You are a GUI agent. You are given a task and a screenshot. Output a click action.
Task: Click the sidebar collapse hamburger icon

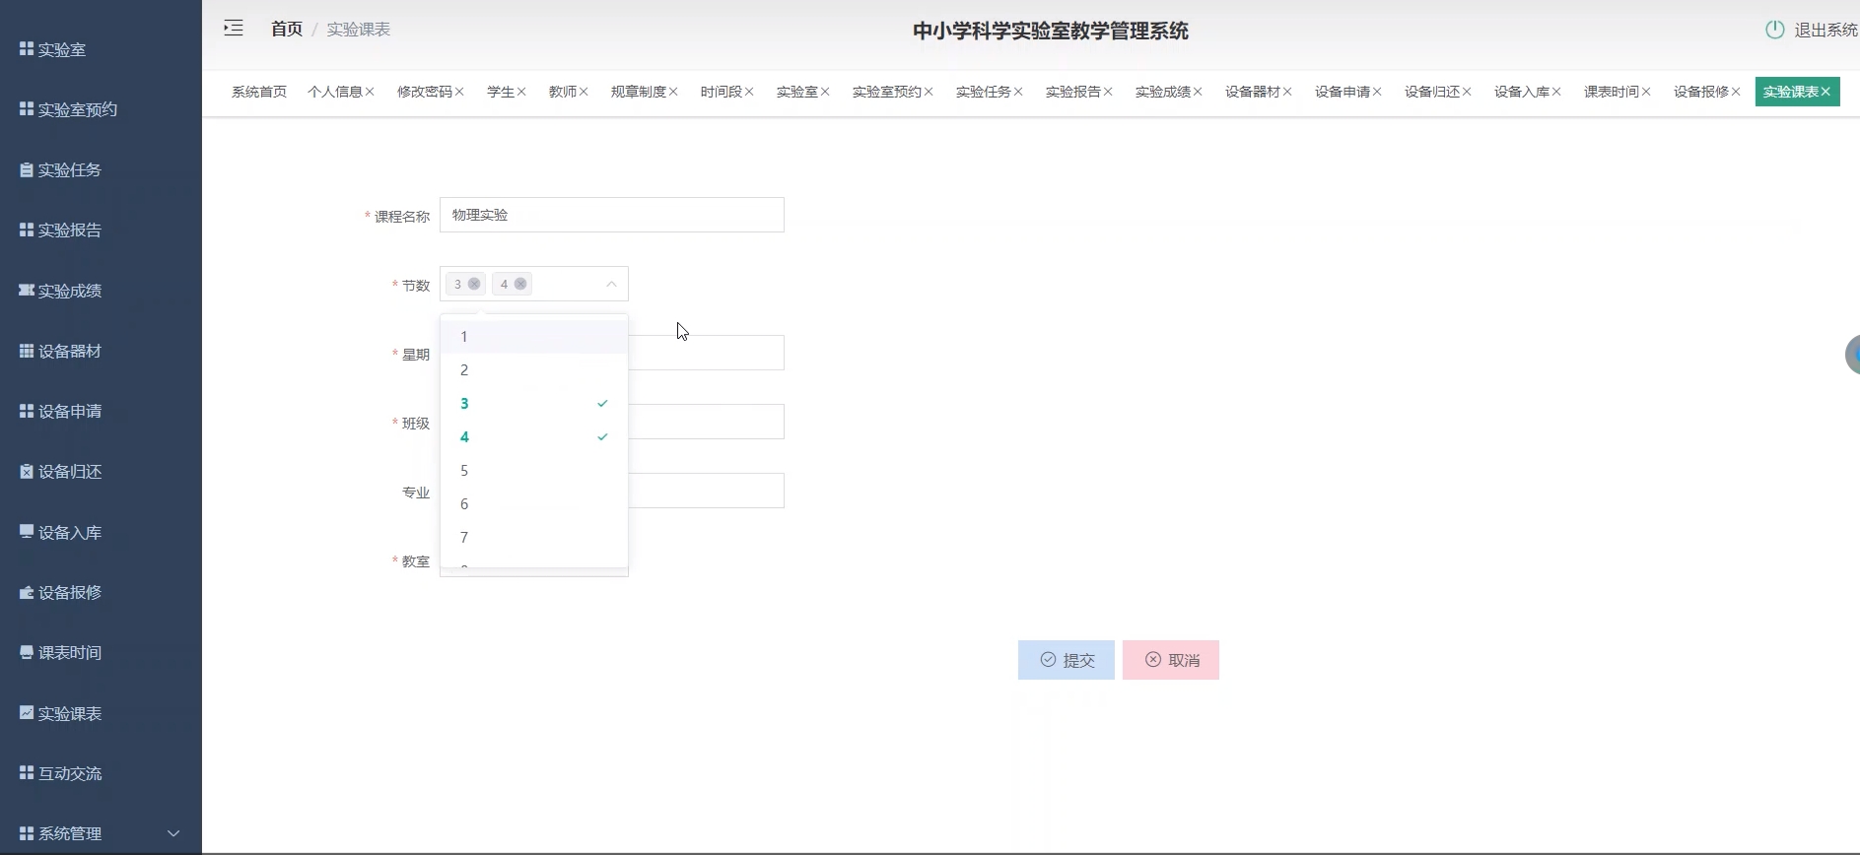tap(234, 29)
